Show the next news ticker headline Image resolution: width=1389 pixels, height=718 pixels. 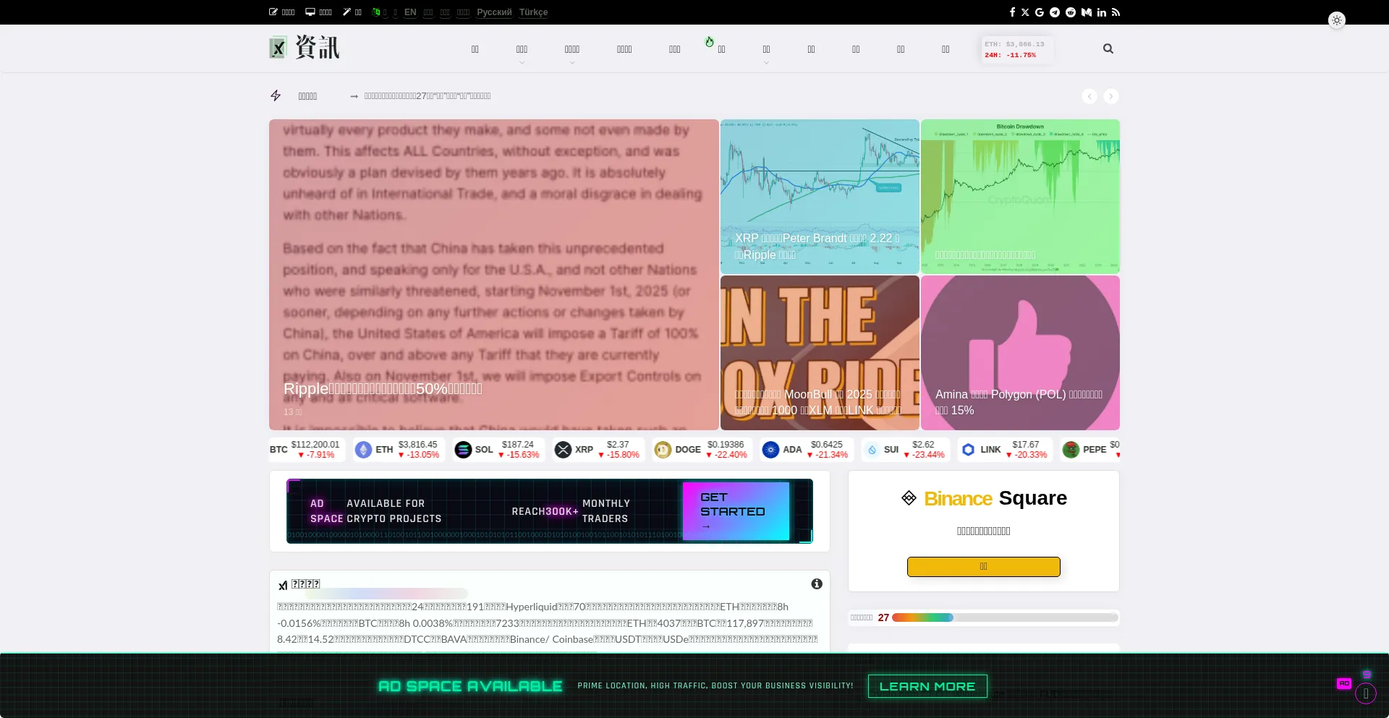coord(1111,96)
